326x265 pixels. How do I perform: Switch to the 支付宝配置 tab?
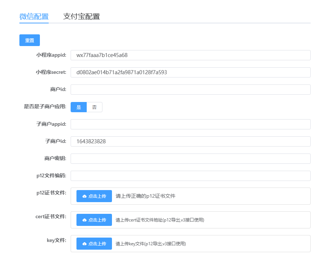pos(81,16)
